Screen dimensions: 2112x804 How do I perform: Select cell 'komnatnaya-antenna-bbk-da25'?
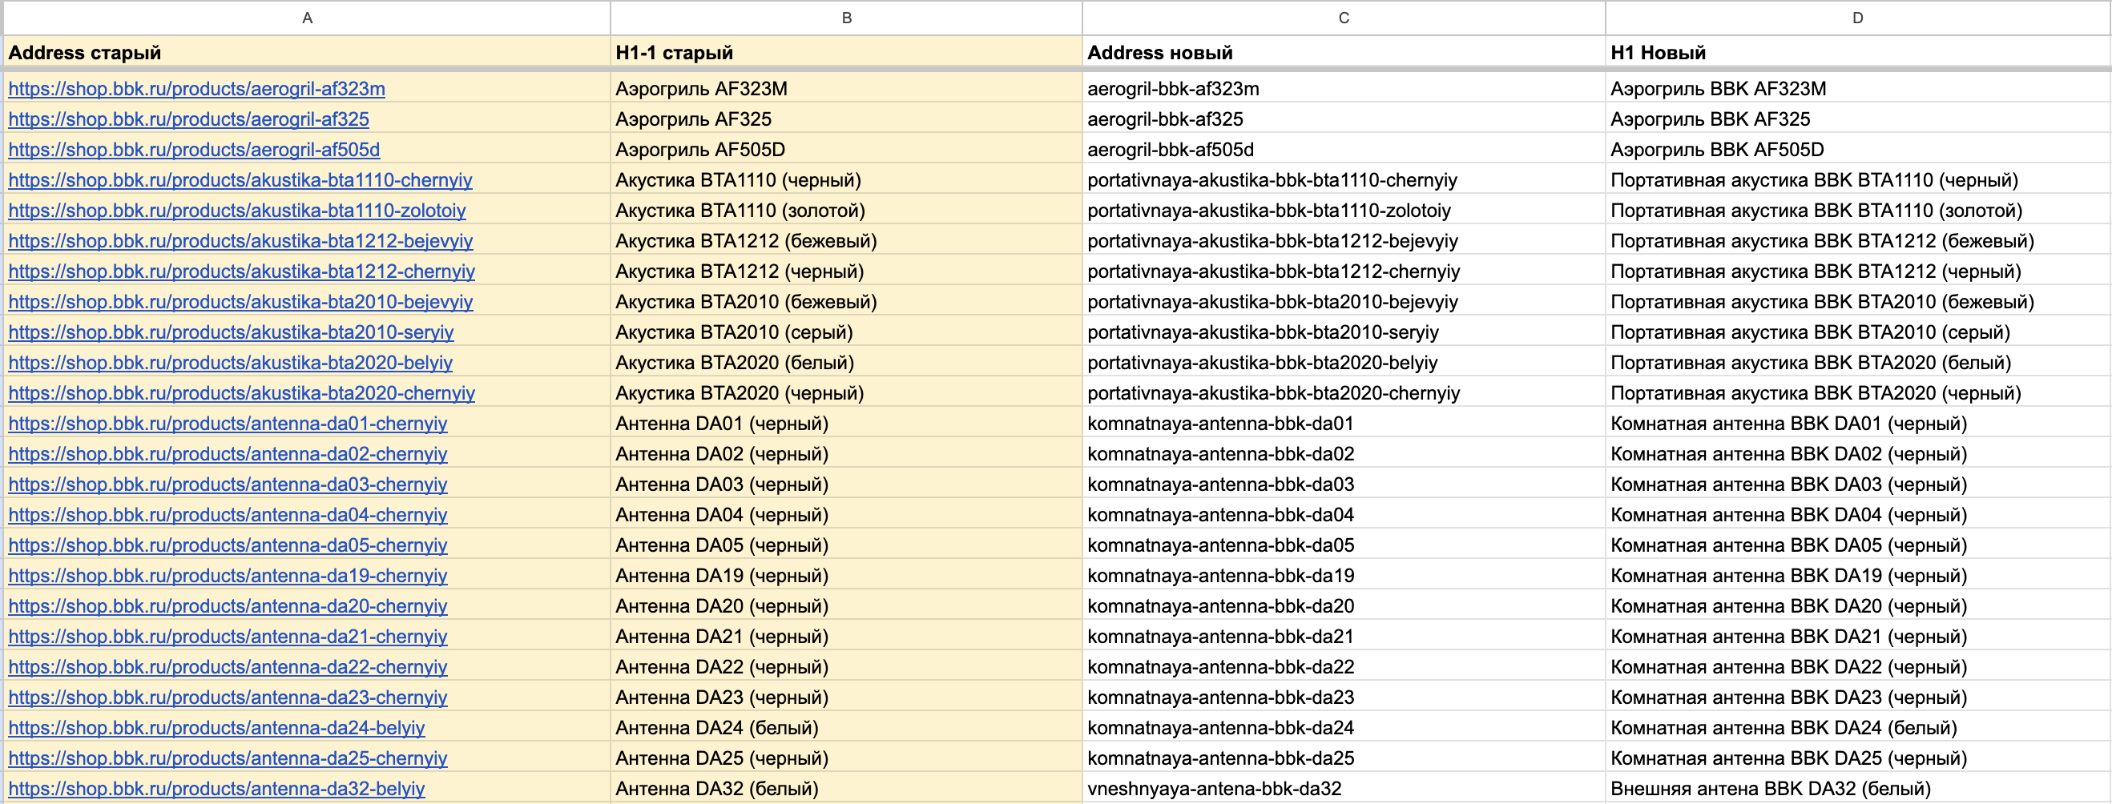[1344, 758]
